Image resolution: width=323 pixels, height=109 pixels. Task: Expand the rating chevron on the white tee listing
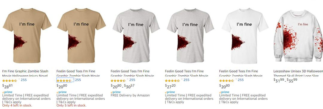pyautogui.click(x=236, y=79)
